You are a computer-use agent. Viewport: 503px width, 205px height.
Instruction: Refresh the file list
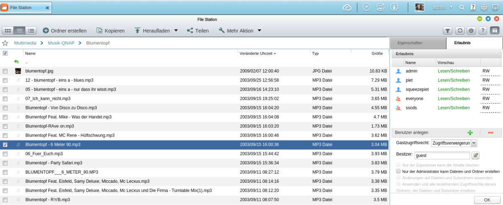pos(460,31)
